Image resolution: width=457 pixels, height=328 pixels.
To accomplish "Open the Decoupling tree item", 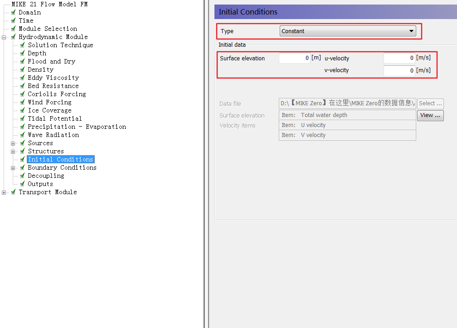I will (x=46, y=176).
